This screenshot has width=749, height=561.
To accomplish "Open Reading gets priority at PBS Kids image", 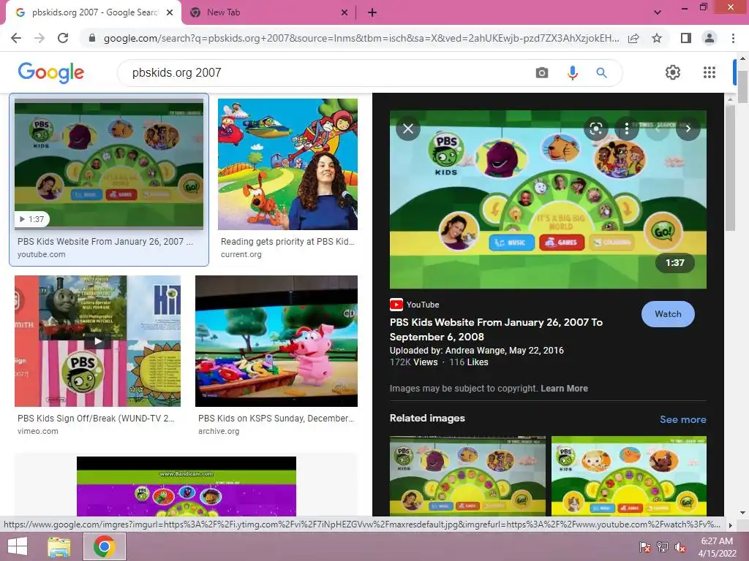I will 287,164.
